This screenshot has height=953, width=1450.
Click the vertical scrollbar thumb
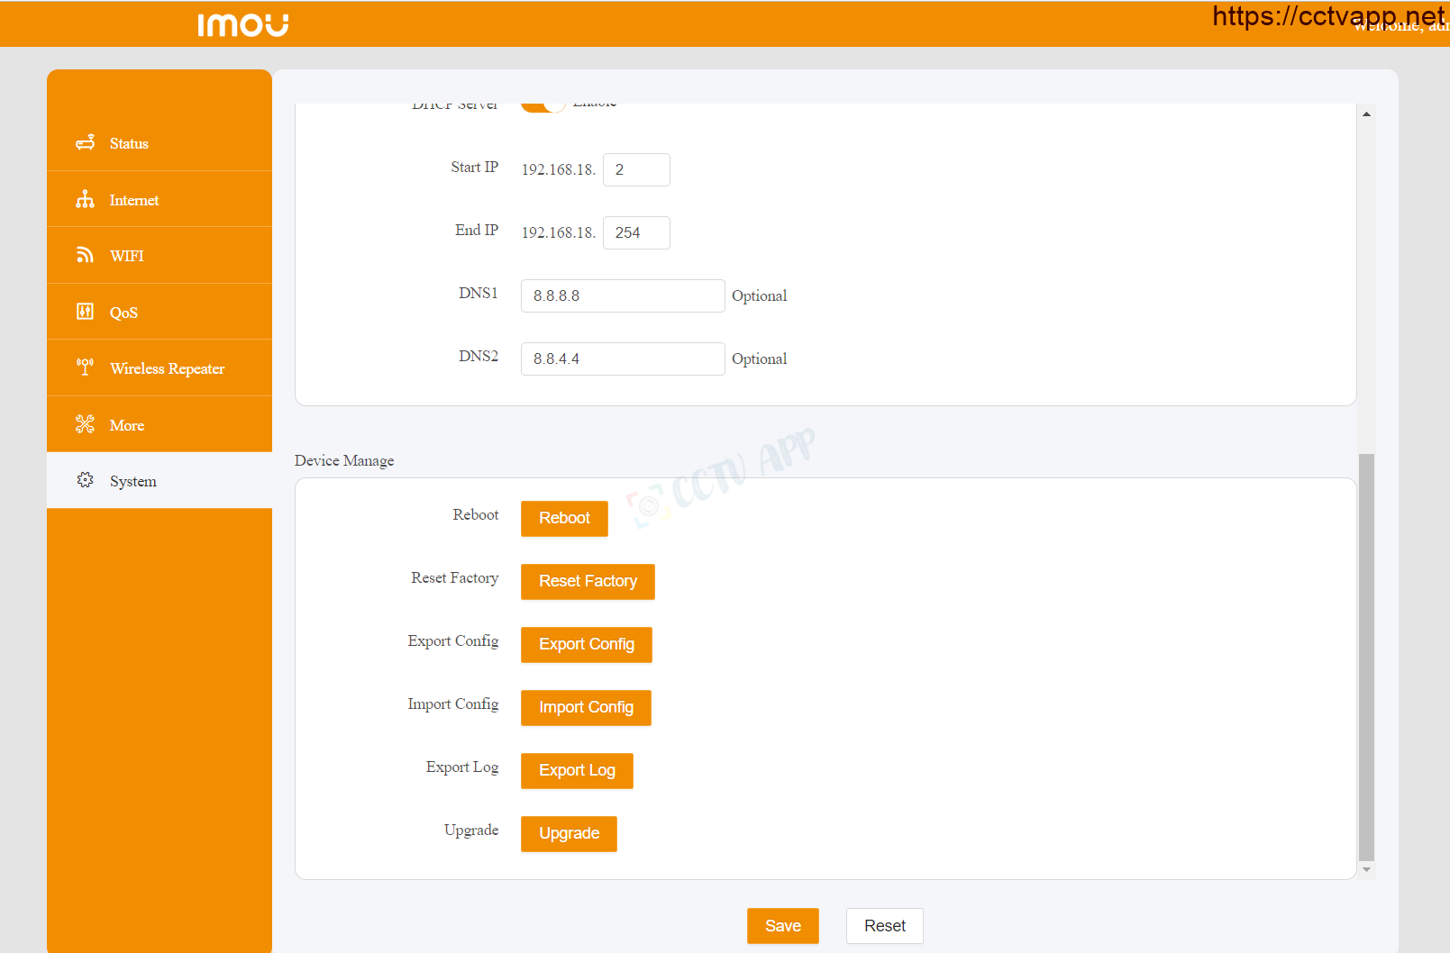[x=1366, y=658]
